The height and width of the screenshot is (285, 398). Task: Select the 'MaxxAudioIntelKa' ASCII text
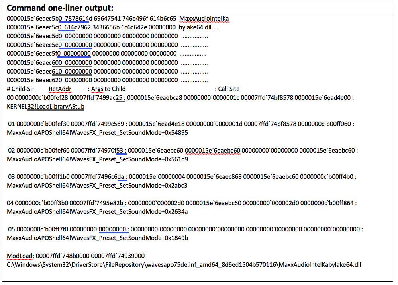[204, 19]
